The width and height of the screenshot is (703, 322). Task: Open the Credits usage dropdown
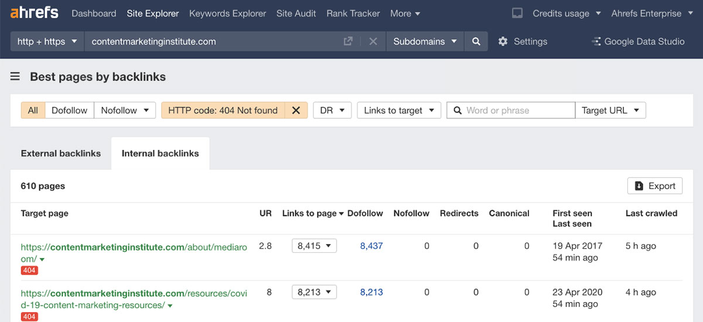pos(567,13)
